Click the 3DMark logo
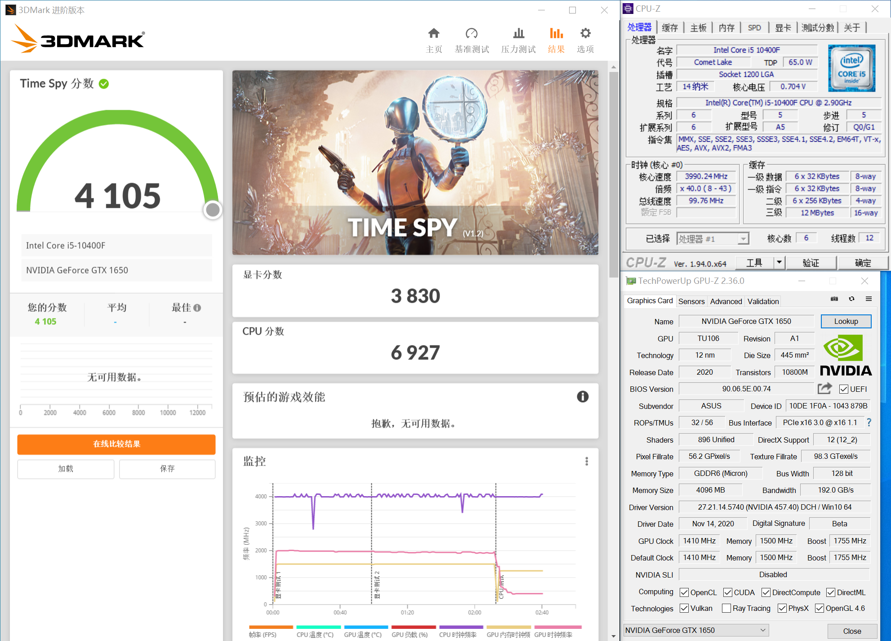This screenshot has height=641, width=891. [x=78, y=38]
